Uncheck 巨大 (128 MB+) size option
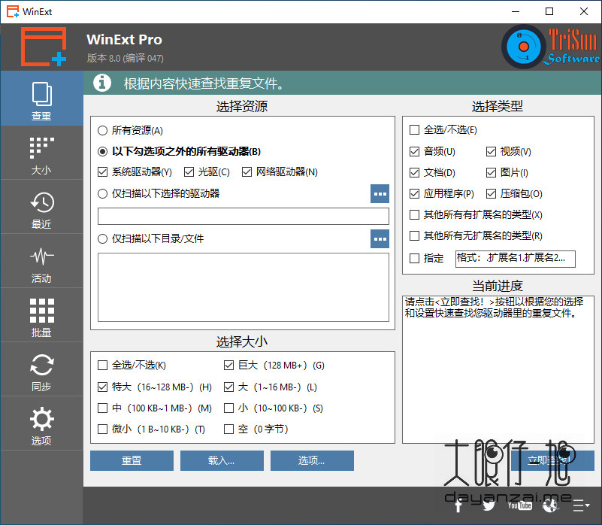The height and width of the screenshot is (525, 602). [x=274, y=365]
